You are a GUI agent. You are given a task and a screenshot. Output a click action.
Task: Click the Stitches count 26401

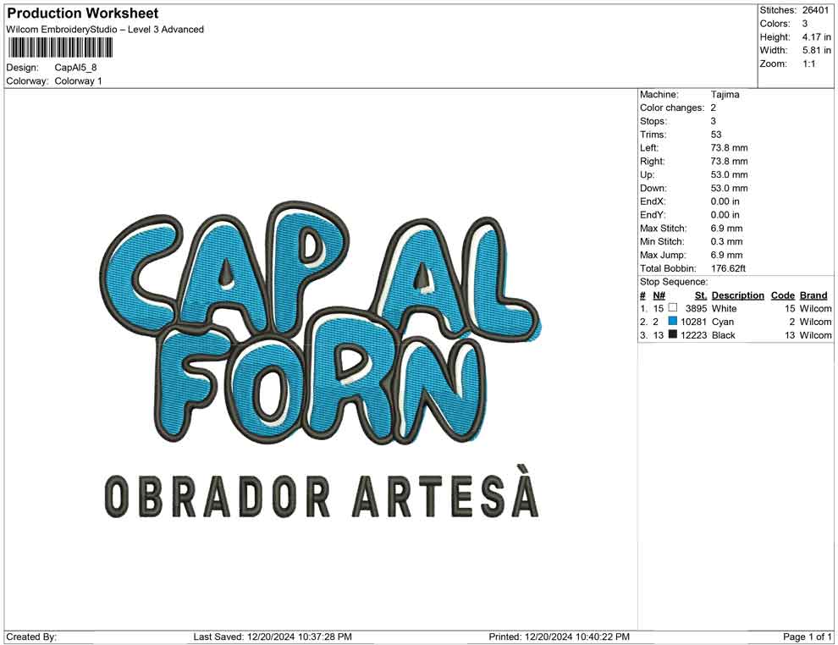pos(816,10)
